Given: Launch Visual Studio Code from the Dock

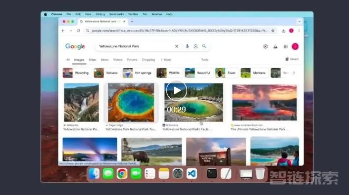Looking at the screenshot, I should pyautogui.click(x=192, y=173).
